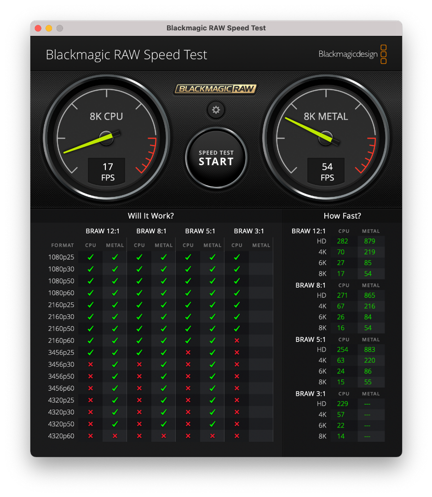Close the window with the red button

click(x=38, y=28)
